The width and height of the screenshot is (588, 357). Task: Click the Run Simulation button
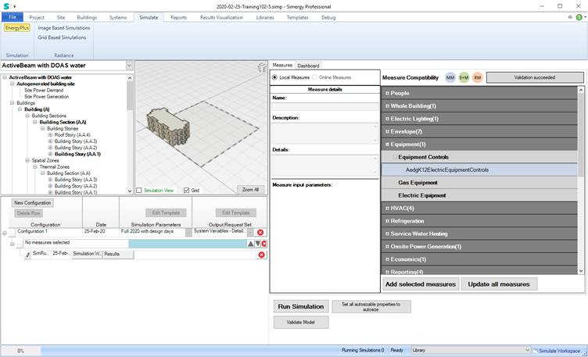[301, 306]
